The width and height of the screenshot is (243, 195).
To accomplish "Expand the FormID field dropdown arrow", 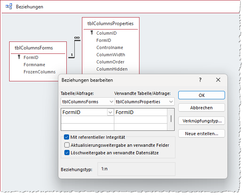I will (x=110, y=112).
